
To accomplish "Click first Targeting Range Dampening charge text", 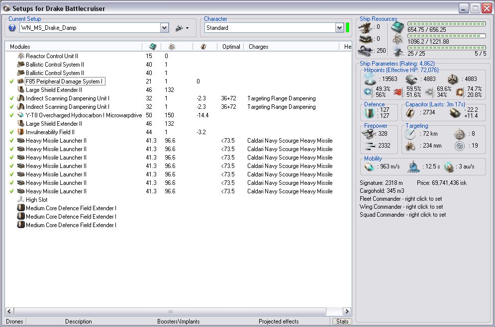I will click(x=281, y=98).
